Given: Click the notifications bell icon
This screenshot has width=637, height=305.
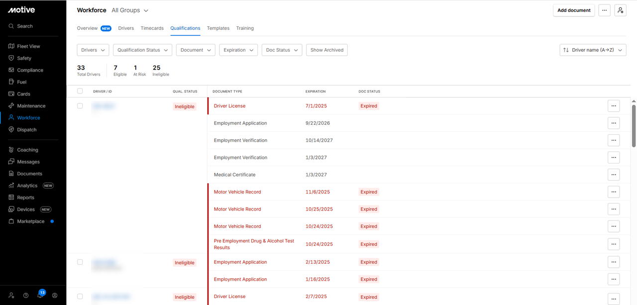Looking at the screenshot, I should pos(40,295).
